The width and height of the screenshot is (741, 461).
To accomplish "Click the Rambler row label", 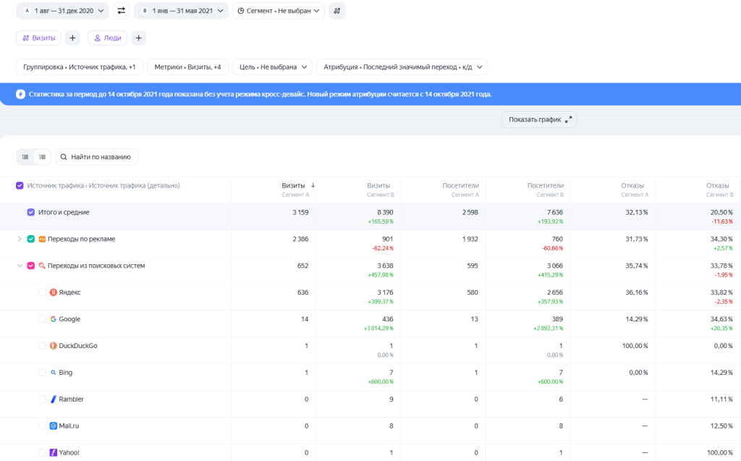I will [x=72, y=399].
